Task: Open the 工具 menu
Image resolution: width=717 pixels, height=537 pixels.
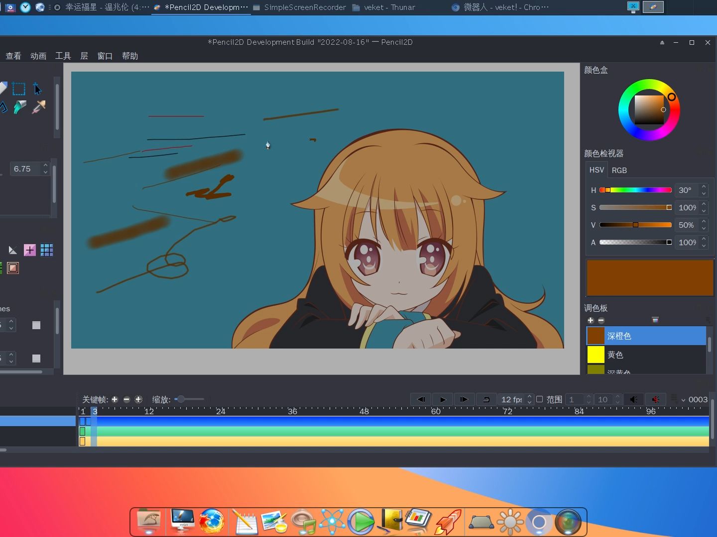Action: click(x=62, y=56)
